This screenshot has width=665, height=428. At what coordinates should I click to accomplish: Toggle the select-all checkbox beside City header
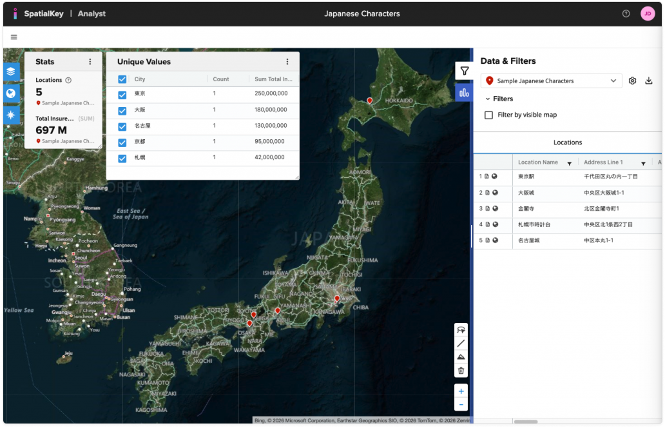click(x=122, y=79)
